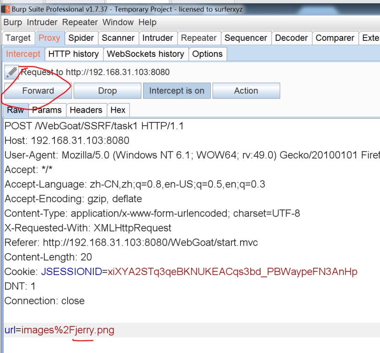380x353 pixels.
Task: Drop the intercepted request
Action: pos(107,91)
